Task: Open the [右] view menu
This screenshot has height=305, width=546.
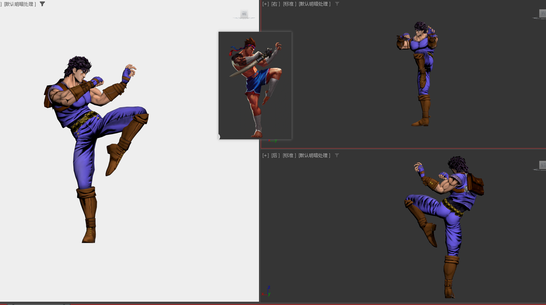Action: pyautogui.click(x=275, y=4)
